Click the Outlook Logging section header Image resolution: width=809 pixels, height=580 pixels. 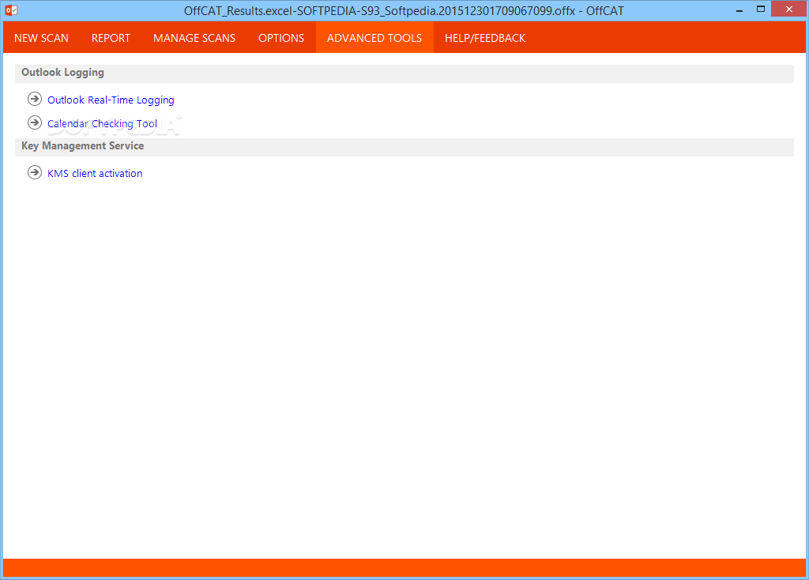tap(404, 73)
